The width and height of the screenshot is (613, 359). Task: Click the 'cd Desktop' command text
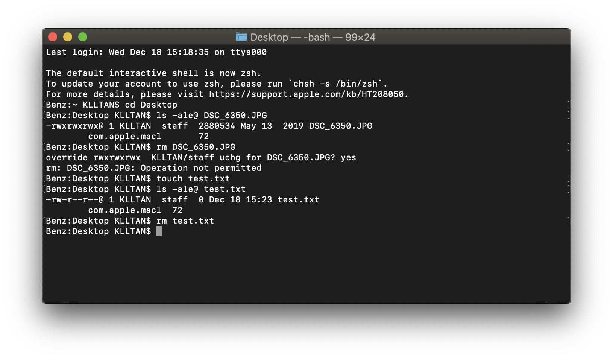coord(151,105)
